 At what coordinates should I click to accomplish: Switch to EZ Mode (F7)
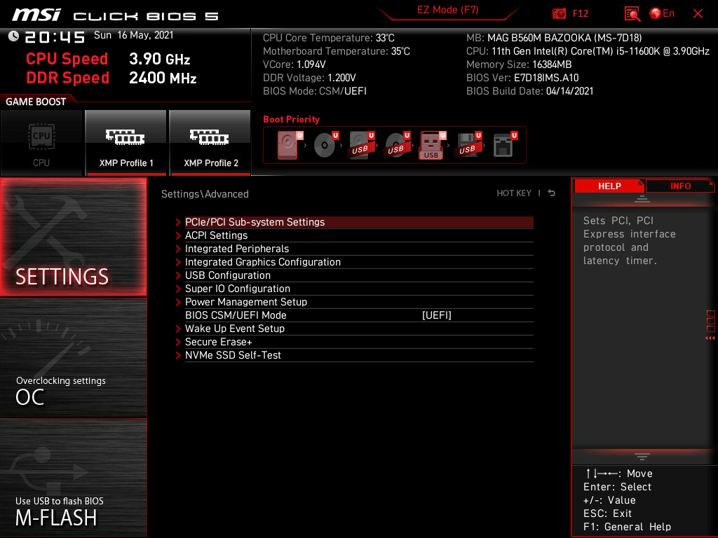(447, 10)
